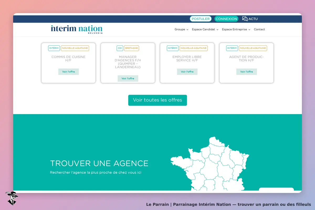The width and height of the screenshot is (315, 210).
Task: Expand the Espace Entreprise menu
Action: (236, 29)
